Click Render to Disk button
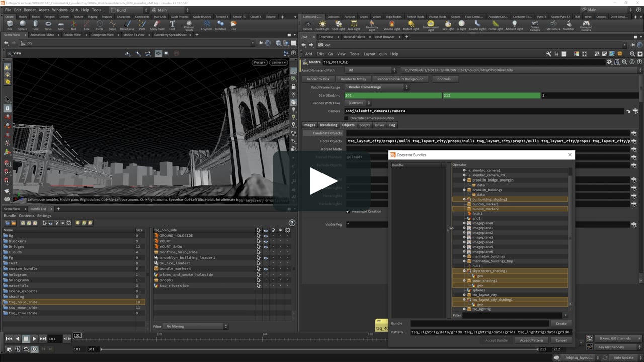Viewport: 644px width, 362px height. click(318, 79)
